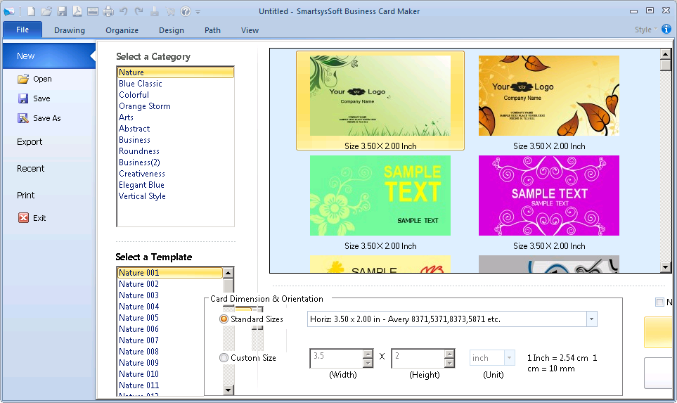This screenshot has width=677, height=403.
Task: Click the Open folder icon in quick toolbar
Action: click(46, 11)
